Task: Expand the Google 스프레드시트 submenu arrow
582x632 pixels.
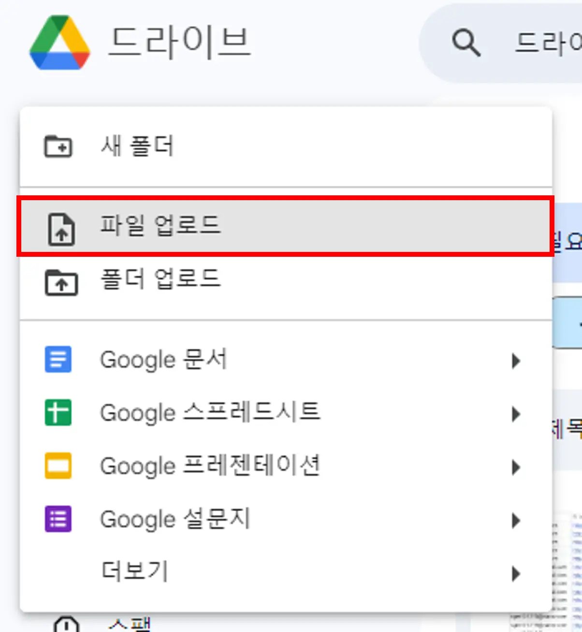Action: [516, 414]
